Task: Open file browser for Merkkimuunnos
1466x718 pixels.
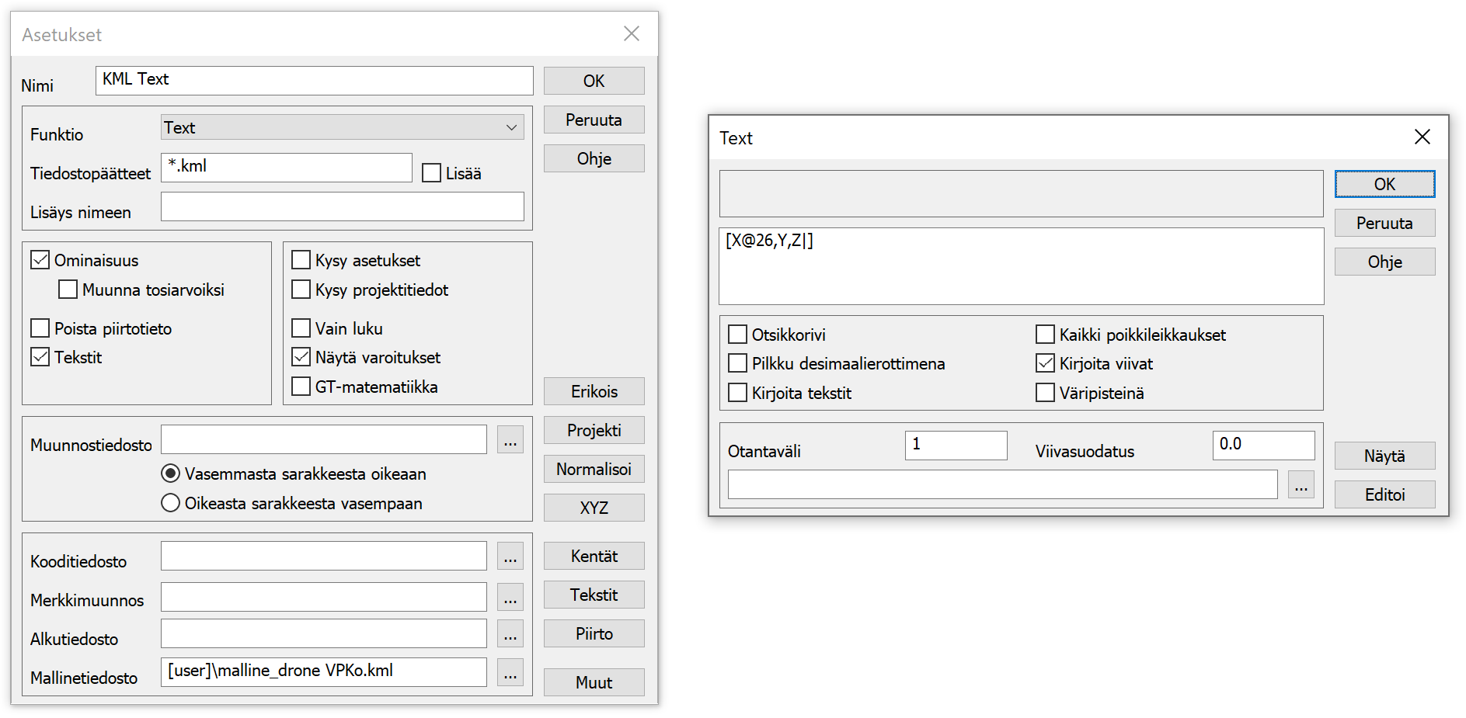Action: [x=510, y=597]
